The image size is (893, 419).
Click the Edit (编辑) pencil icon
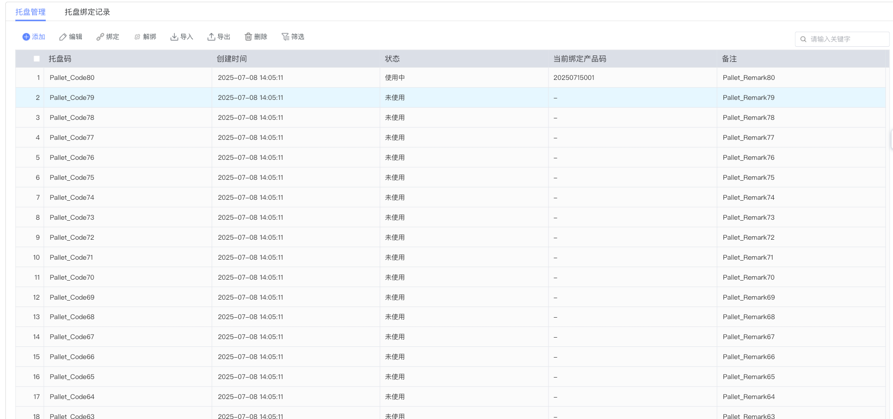tap(63, 37)
